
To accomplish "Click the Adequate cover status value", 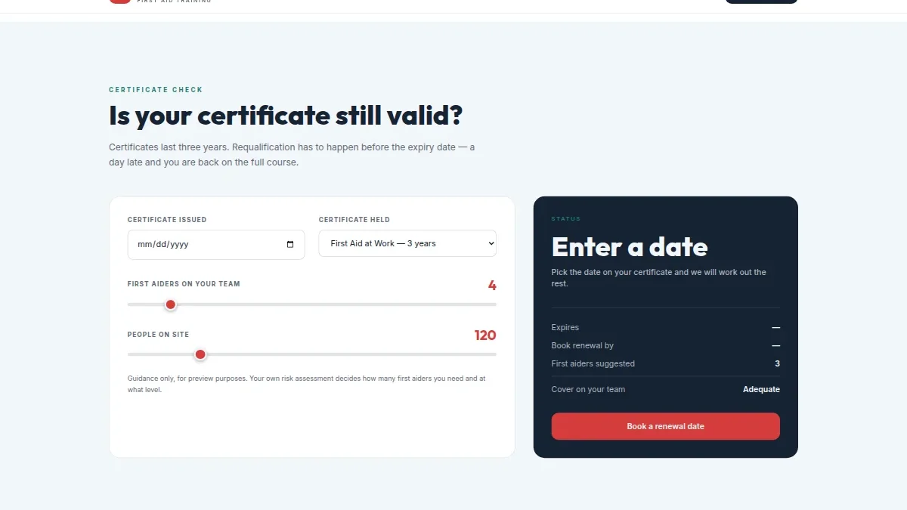I will click(761, 389).
